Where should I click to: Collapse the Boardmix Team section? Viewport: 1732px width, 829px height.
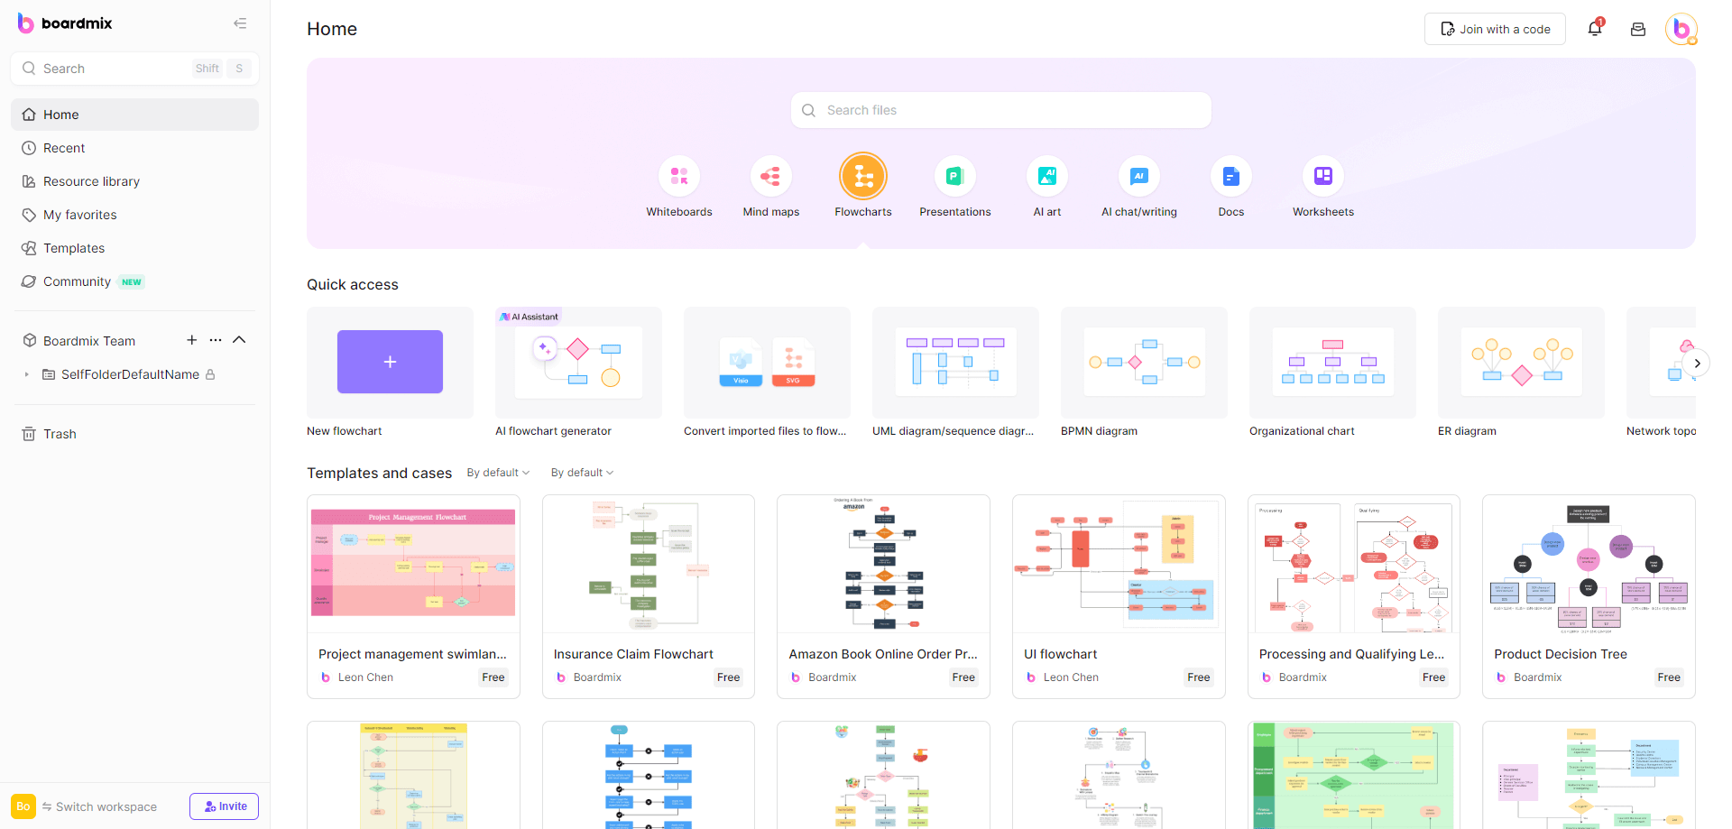click(x=239, y=340)
